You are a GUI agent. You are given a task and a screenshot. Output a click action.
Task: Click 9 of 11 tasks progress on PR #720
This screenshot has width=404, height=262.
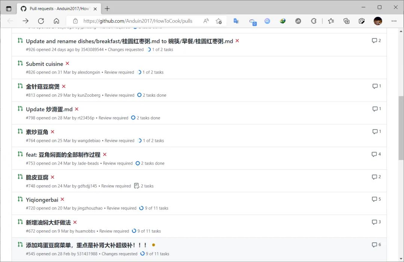click(x=154, y=208)
